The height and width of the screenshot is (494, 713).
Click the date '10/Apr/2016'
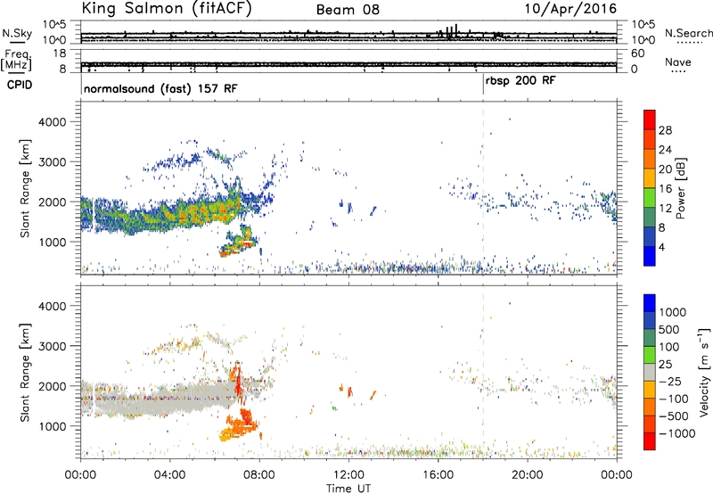[570, 9]
